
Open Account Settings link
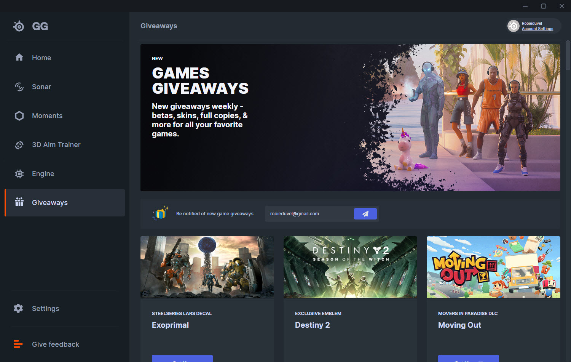[537, 29]
